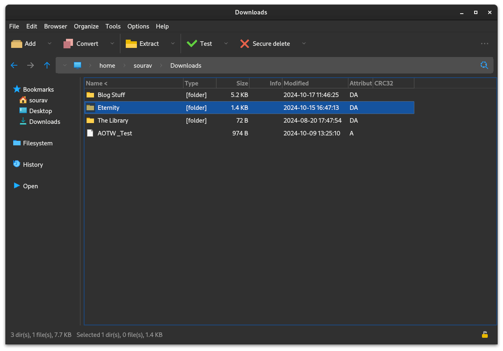Click the back navigation arrow
503x351 pixels.
pyautogui.click(x=14, y=65)
